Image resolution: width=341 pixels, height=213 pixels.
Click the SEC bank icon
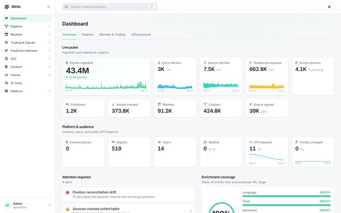tap(6, 59)
